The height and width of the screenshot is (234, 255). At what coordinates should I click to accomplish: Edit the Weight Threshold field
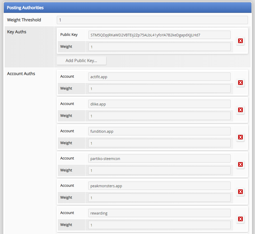pyautogui.click(x=152, y=20)
